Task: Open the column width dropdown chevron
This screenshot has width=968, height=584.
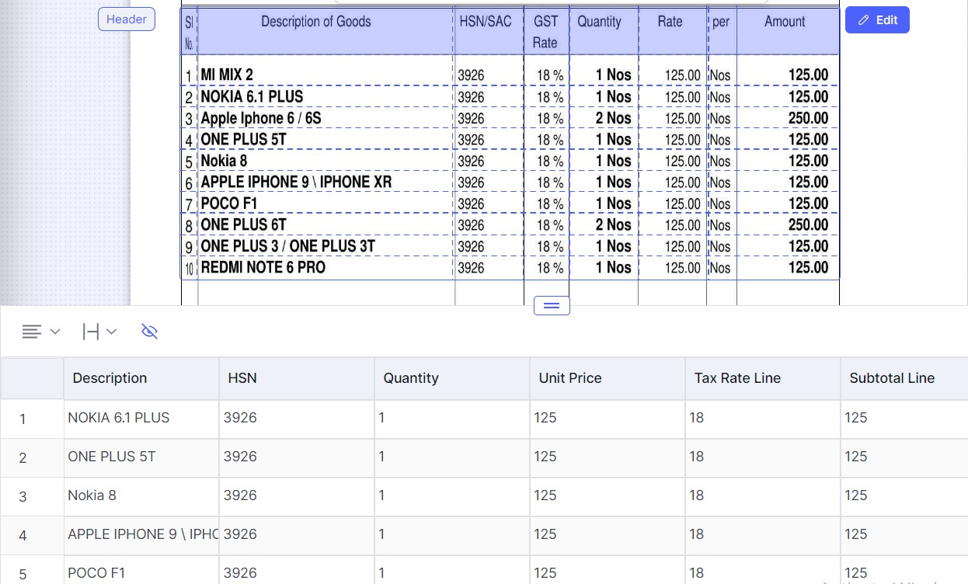Action: coord(111,332)
